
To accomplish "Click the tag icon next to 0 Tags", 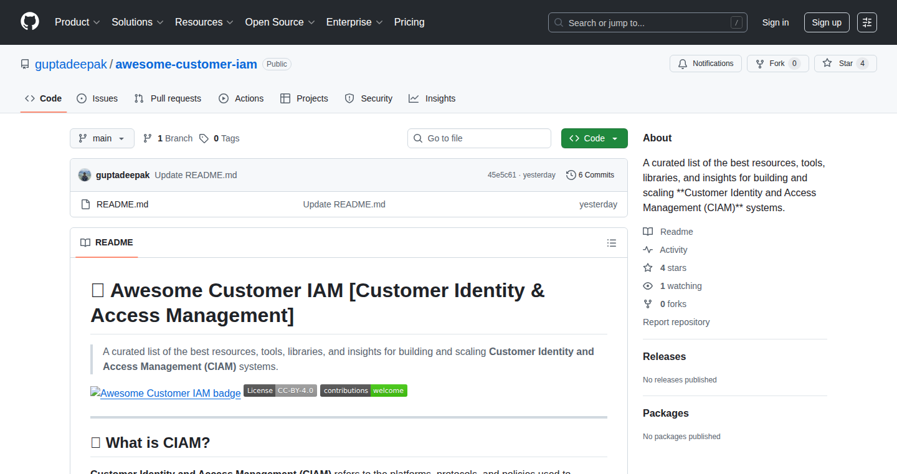I will click(204, 138).
